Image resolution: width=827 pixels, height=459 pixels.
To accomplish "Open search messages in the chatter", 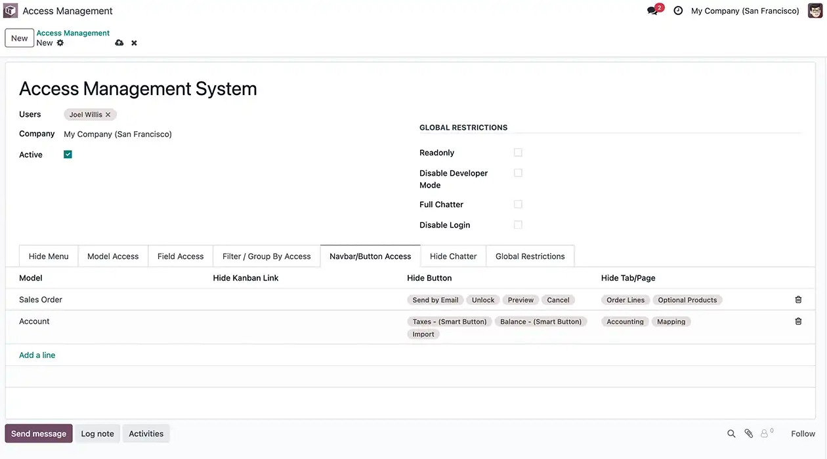I will (x=731, y=433).
